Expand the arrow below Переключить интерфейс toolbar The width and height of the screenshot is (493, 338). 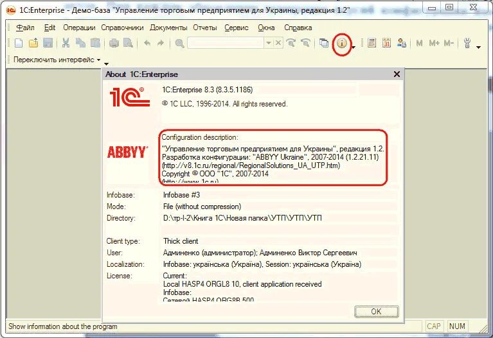pyautogui.click(x=106, y=63)
